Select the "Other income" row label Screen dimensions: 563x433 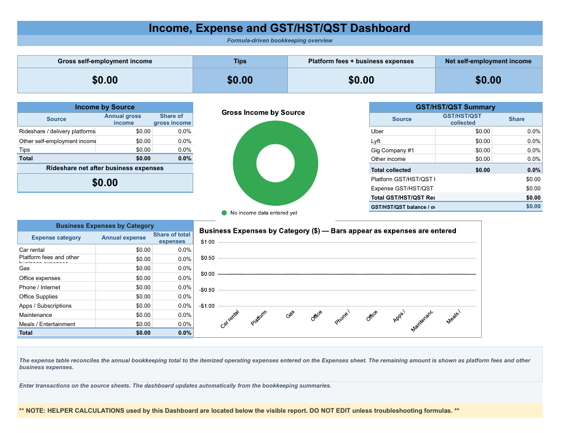388,159
